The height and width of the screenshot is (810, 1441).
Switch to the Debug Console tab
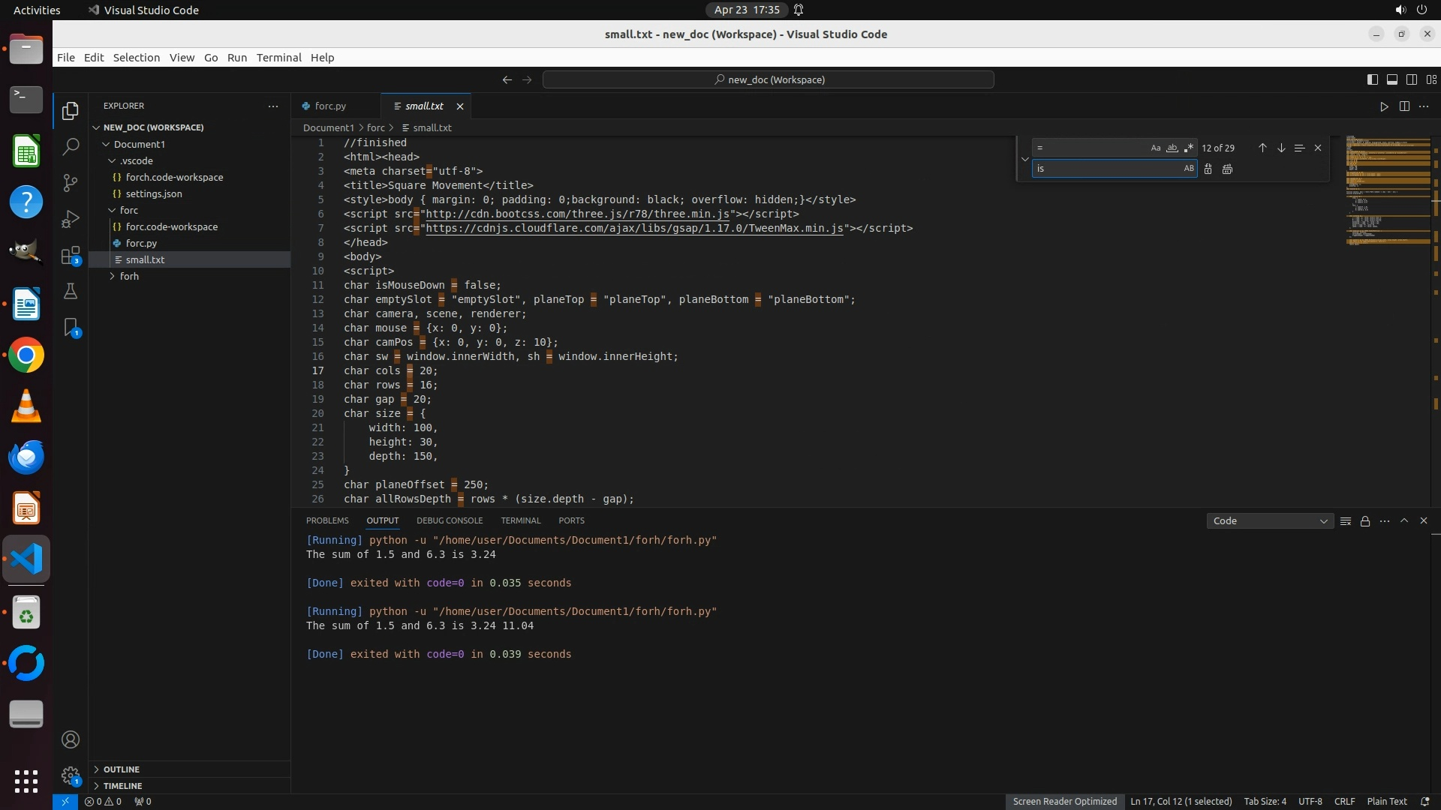pyautogui.click(x=450, y=520)
